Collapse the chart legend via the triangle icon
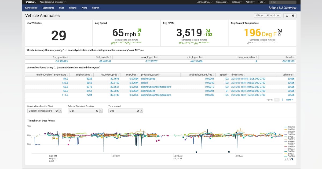322x169 pixels. [x=292, y=159]
